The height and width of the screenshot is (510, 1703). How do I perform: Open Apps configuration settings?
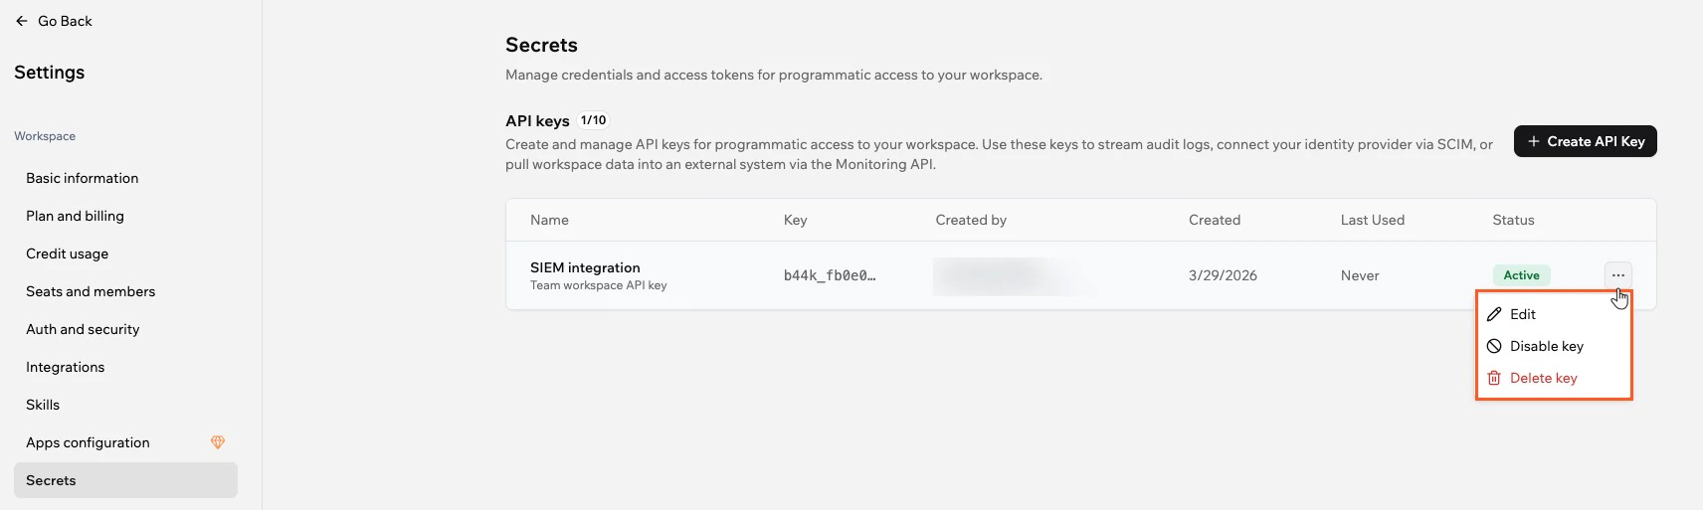[125, 442]
